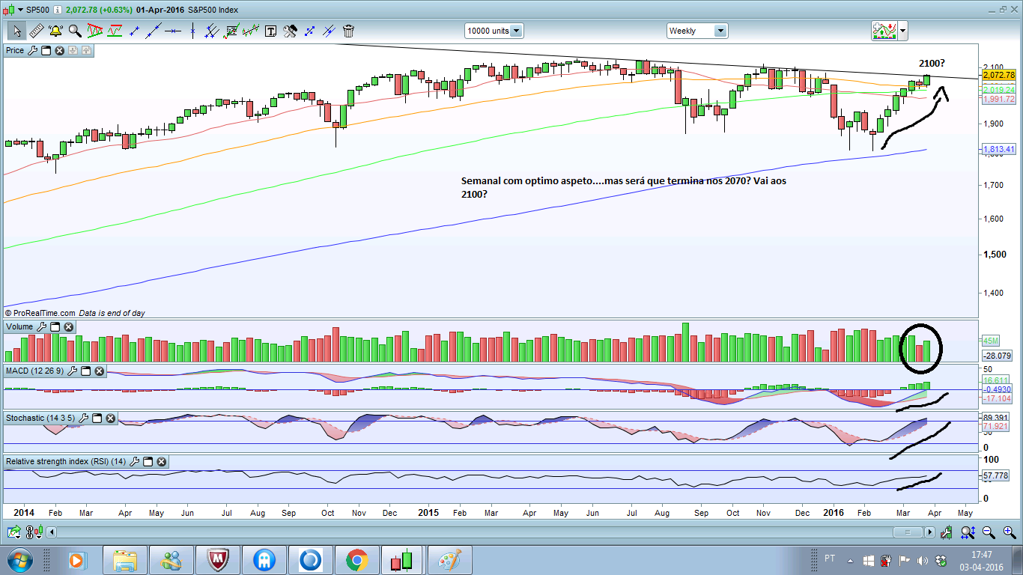Click the SP500 instrument info icon
This screenshot has height=575, width=1023.
[x=58, y=10]
